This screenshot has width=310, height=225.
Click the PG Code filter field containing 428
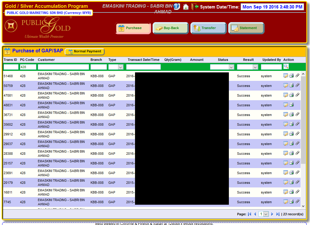[28, 67]
